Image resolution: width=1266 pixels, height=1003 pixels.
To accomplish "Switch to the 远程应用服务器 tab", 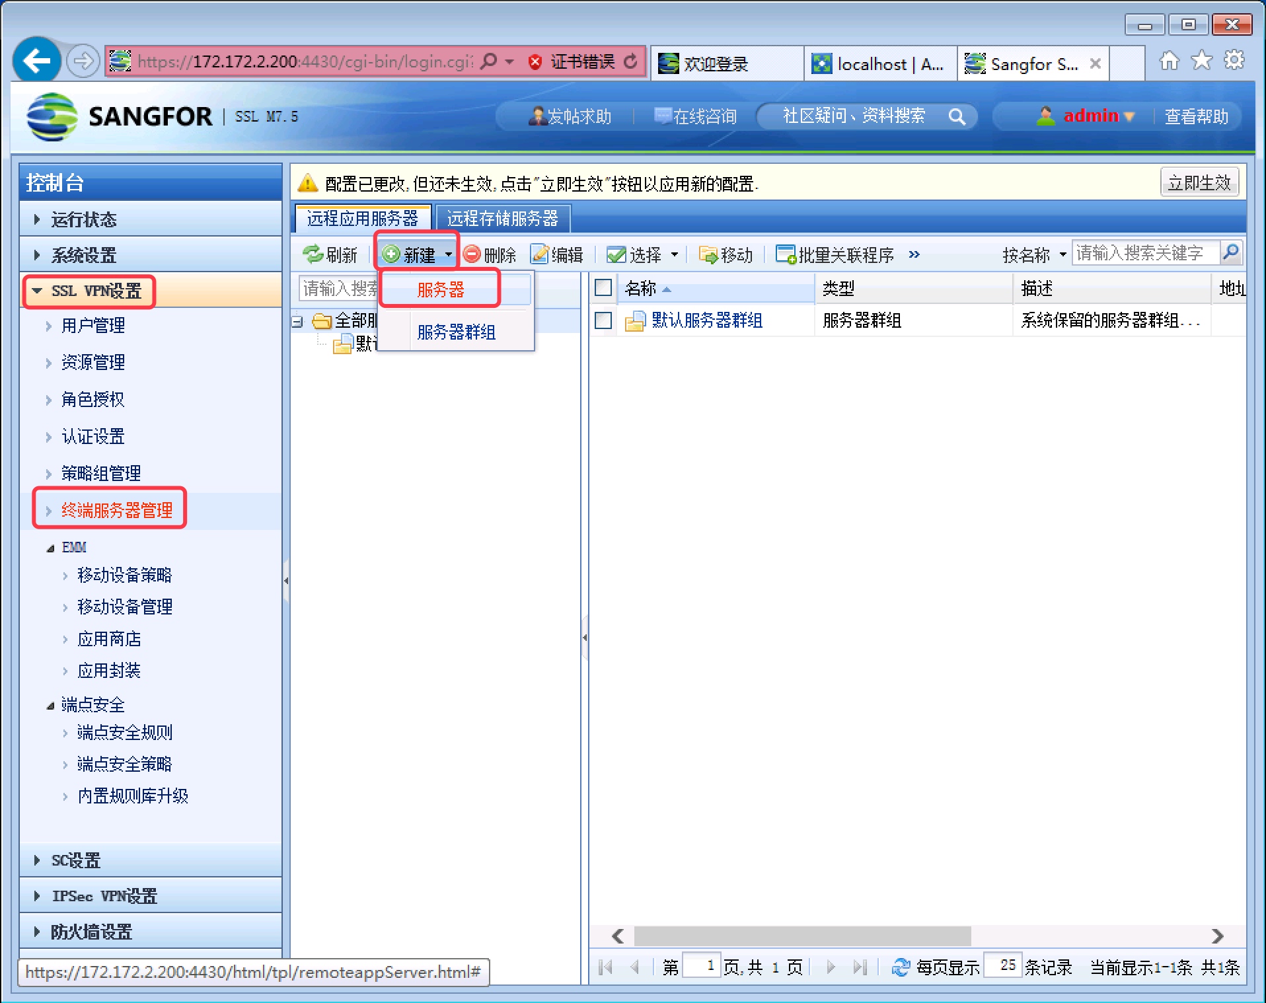I will point(362,218).
